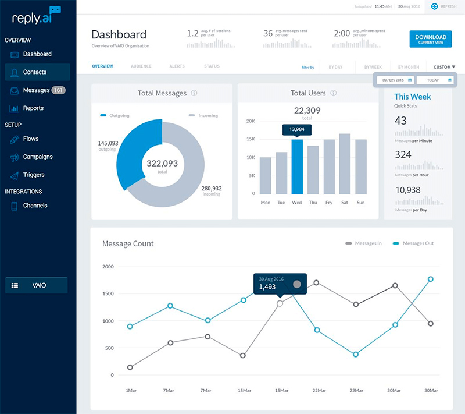Switch to the Audience tab
Image resolution: width=465 pixels, height=414 pixels.
[x=141, y=66]
